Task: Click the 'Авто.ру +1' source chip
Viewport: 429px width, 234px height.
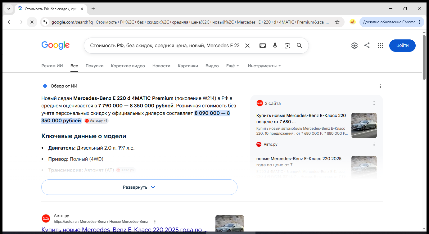Action: pyautogui.click(x=96, y=121)
